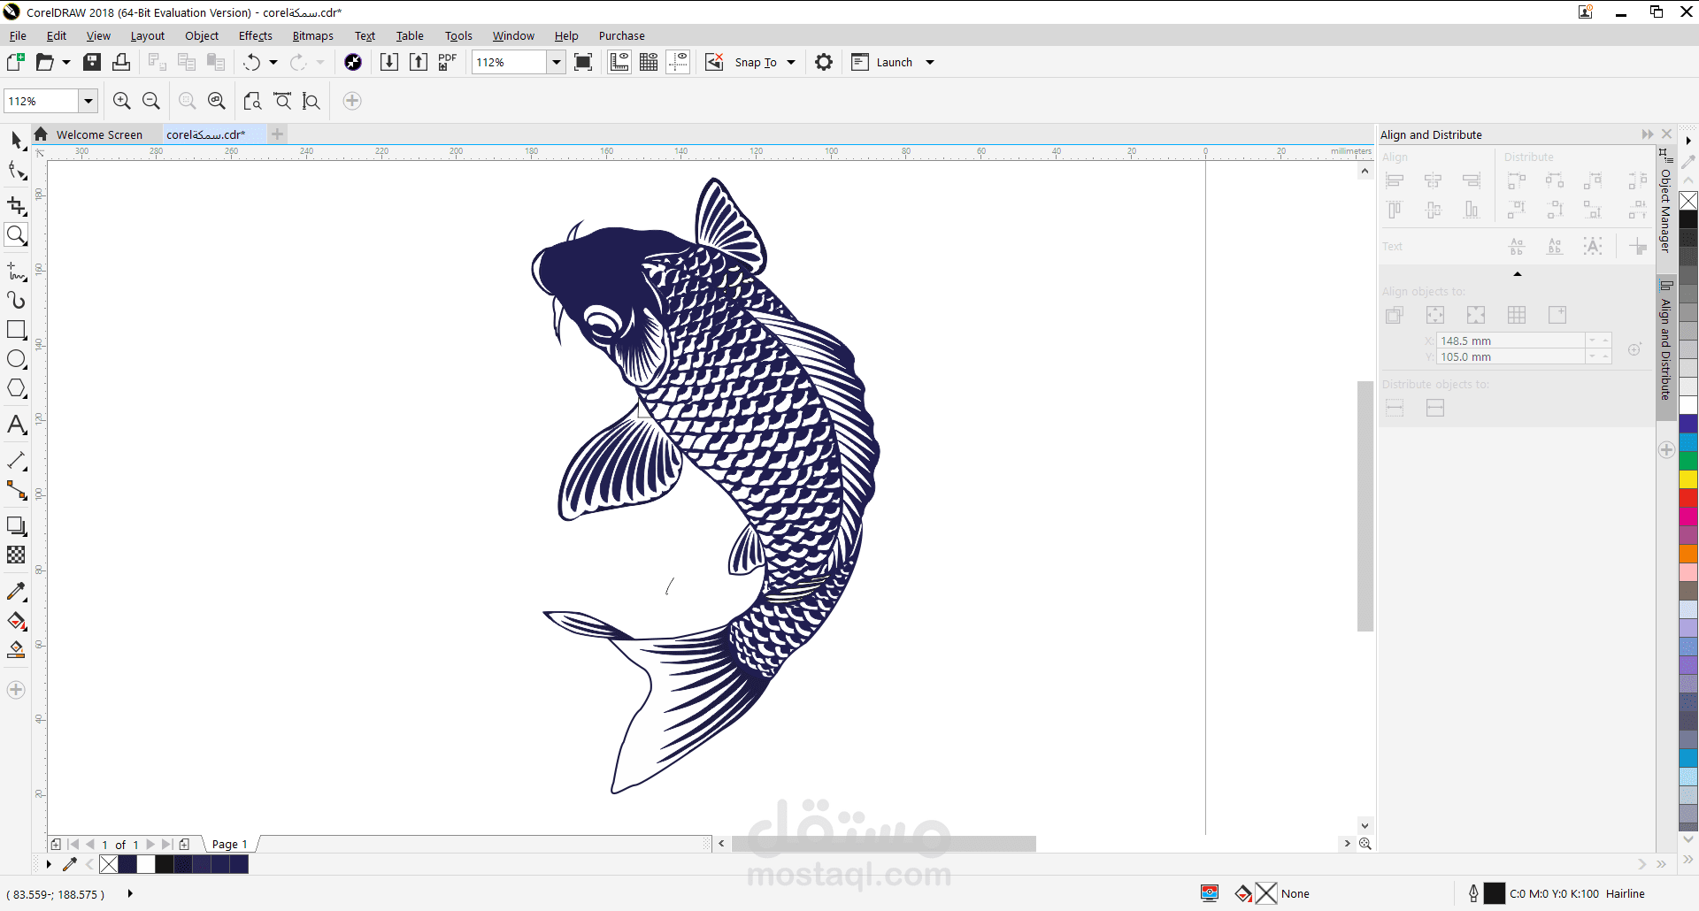Pick the green swatch in the color palette

coord(1688,460)
